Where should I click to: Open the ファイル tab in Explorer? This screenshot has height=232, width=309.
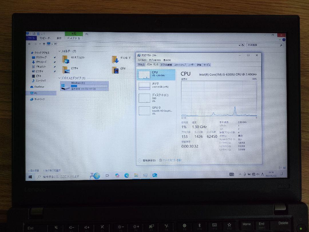click(31, 38)
